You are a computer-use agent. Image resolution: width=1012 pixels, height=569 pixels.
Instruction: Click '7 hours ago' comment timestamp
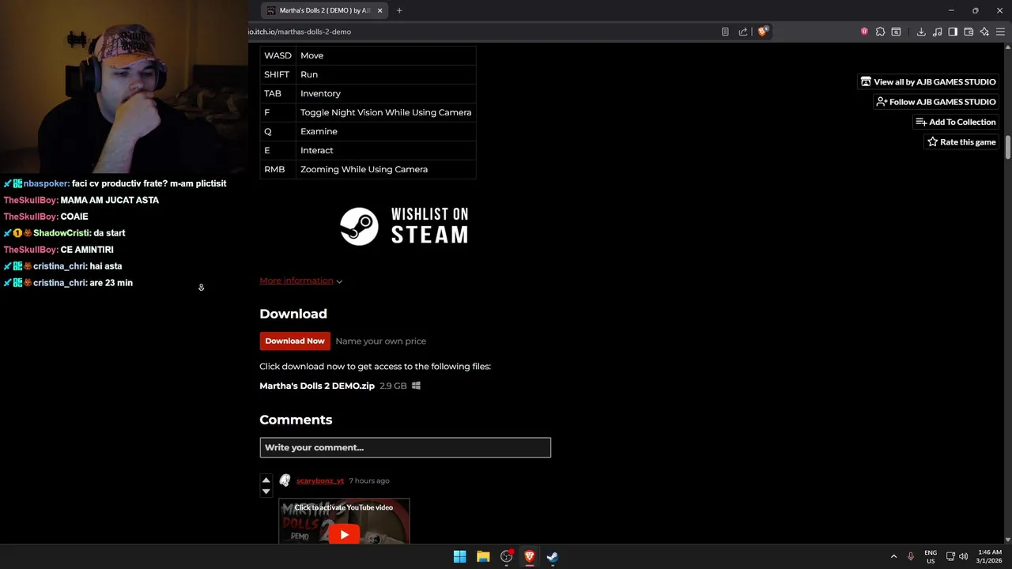(369, 480)
